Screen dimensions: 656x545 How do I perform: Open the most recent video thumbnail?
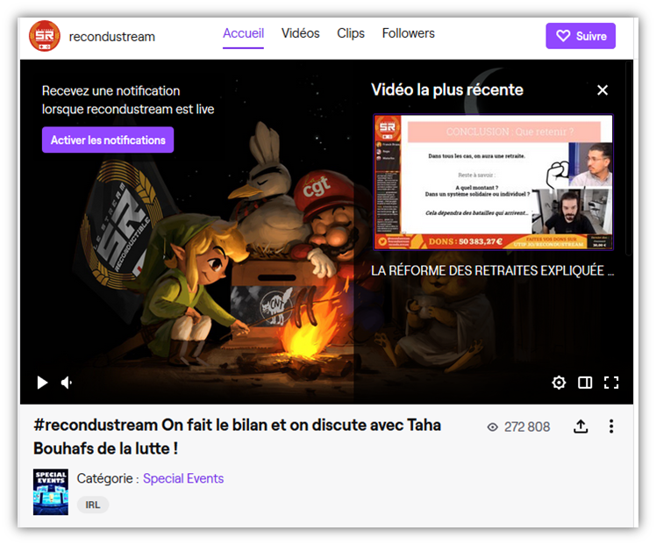click(x=493, y=183)
